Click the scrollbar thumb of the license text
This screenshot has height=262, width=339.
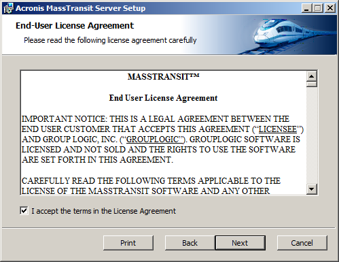(x=312, y=84)
